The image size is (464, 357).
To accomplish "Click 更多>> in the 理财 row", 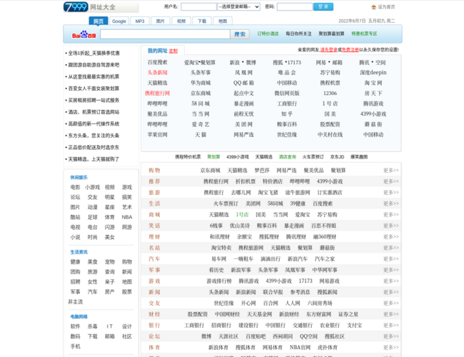I will pos(391,236).
